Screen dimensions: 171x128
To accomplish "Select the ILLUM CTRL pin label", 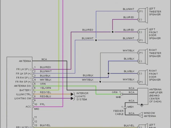I will (x=24, y=94).
